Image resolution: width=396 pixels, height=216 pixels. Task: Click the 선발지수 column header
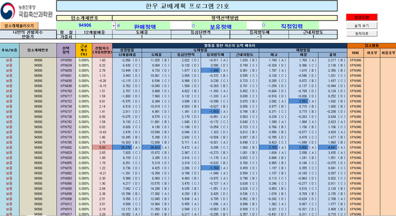tap(102, 50)
